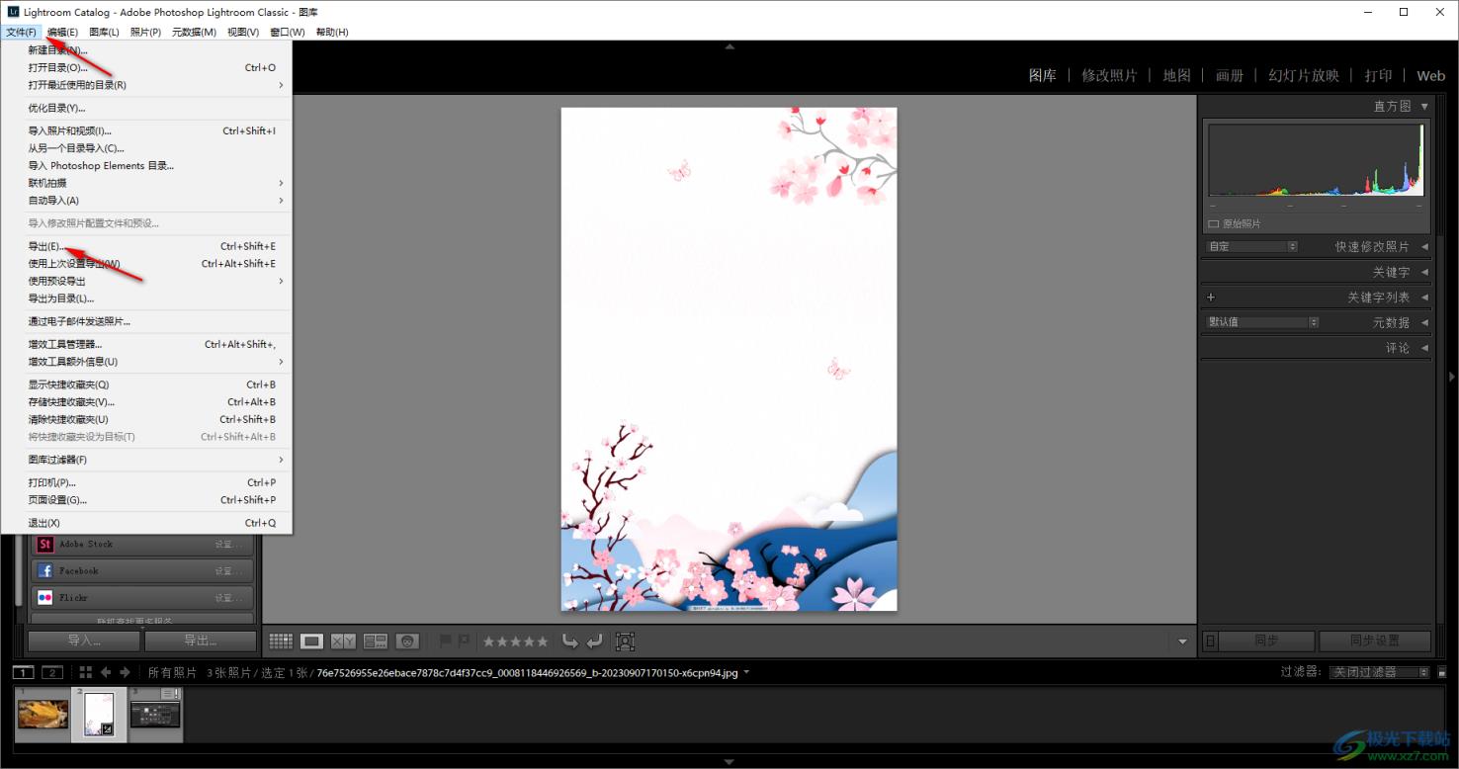Click Adobe Stock 设置 link
The width and height of the screenshot is (1459, 769).
pos(229,545)
